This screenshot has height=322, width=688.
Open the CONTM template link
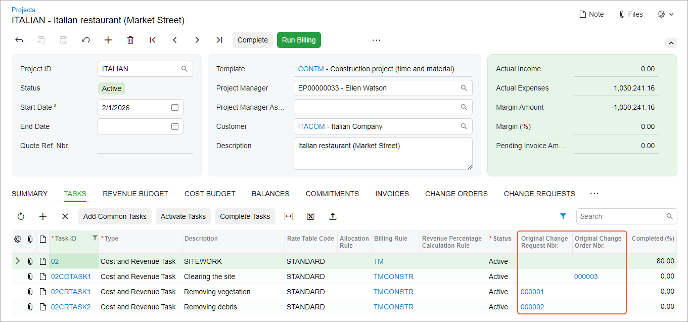[x=311, y=69]
